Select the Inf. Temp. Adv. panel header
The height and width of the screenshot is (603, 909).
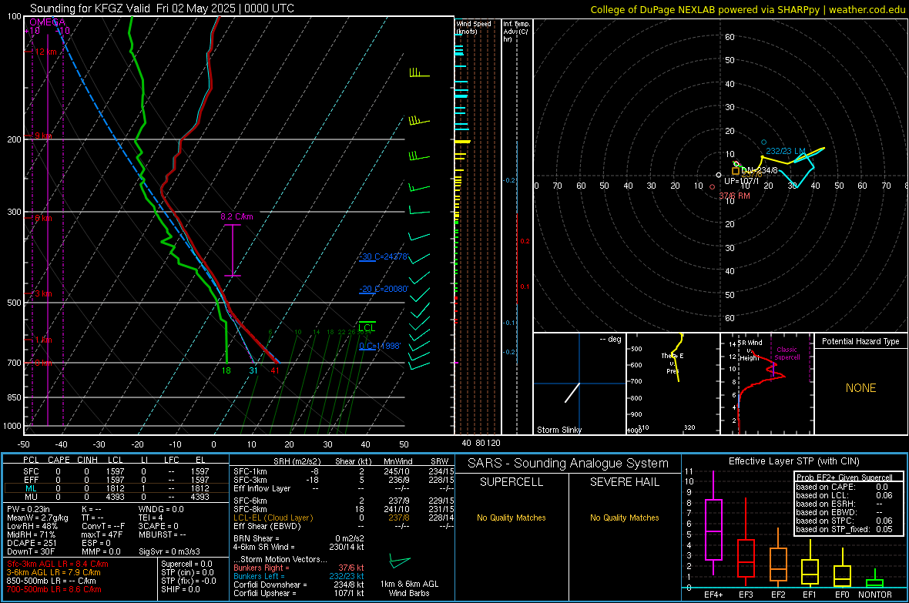click(515, 32)
